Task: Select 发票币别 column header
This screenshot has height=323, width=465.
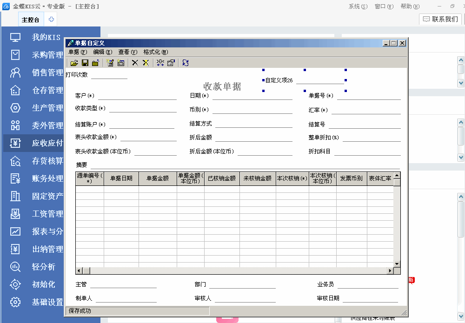Action: pyautogui.click(x=352, y=178)
